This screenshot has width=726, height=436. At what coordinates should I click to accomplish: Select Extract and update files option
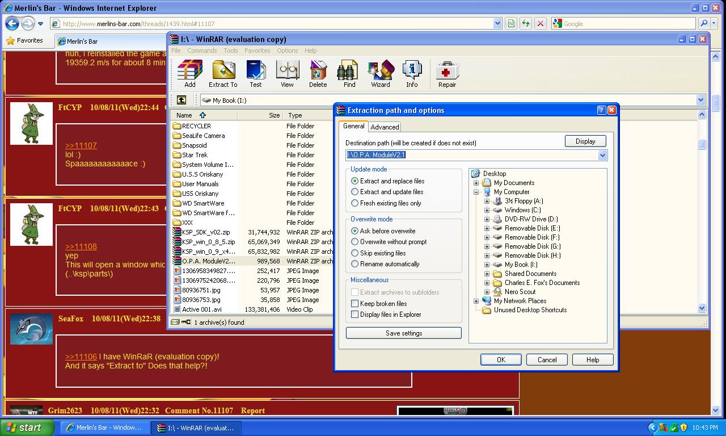[387, 192]
